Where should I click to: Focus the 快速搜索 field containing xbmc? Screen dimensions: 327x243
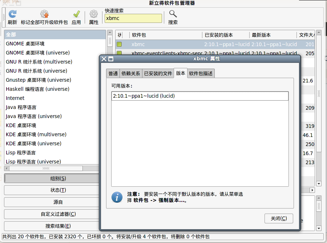click(133, 18)
